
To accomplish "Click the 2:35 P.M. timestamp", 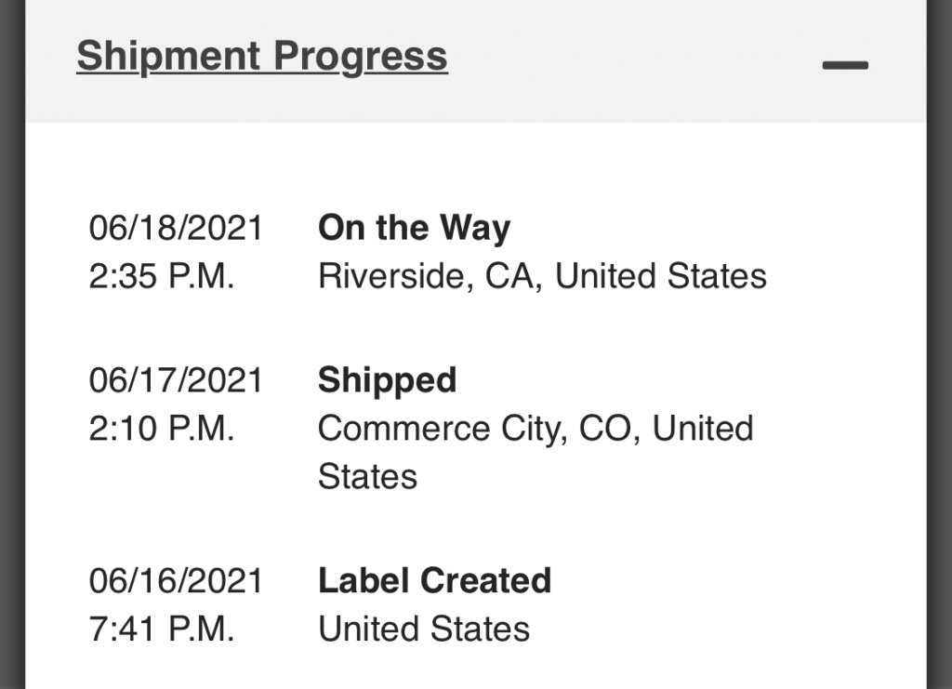I will (x=162, y=276).
